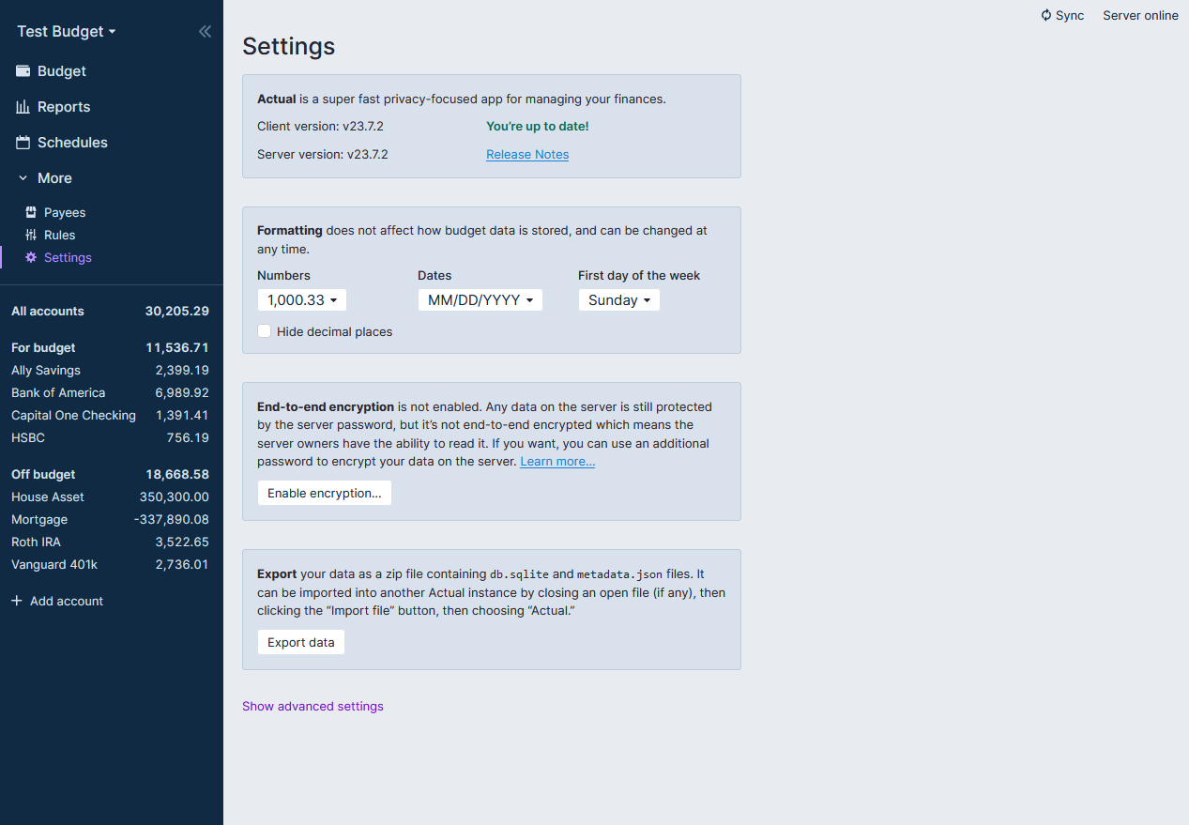The image size is (1189, 825).
Task: Open the First day of week dropdown
Action: pyautogui.click(x=618, y=300)
